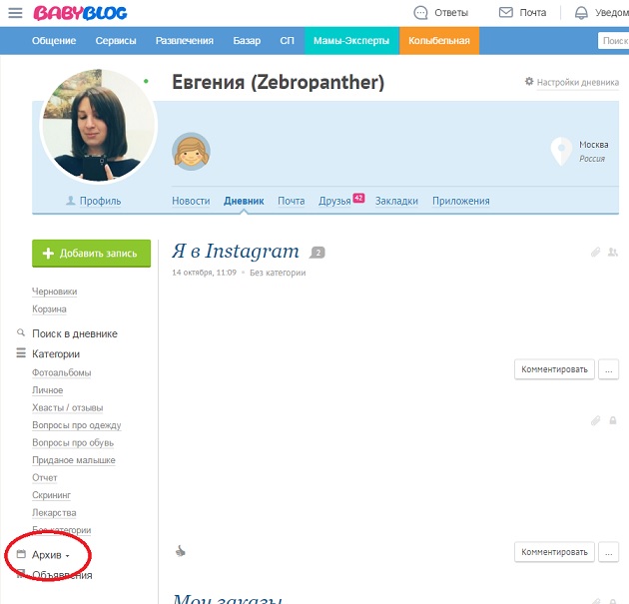The width and height of the screenshot is (629, 604).
Task: Expand the Категории list in sidebar
Action: tap(55, 353)
